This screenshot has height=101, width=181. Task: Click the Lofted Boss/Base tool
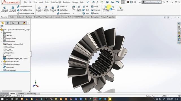click(24, 10)
